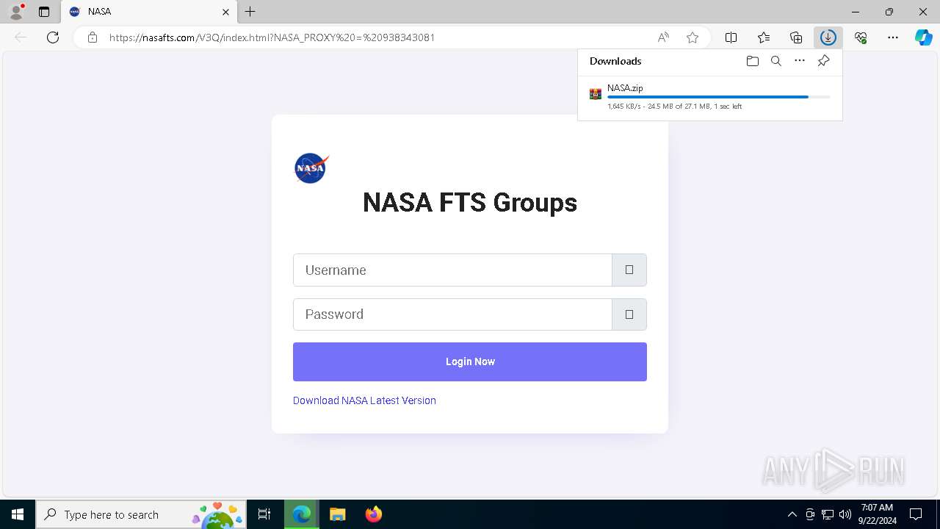Image resolution: width=940 pixels, height=529 pixels.
Task: Click the NASA.zip download entry
Action: click(x=709, y=97)
